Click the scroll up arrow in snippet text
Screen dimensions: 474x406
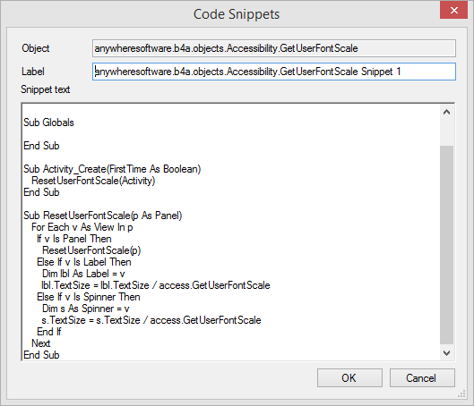446,112
